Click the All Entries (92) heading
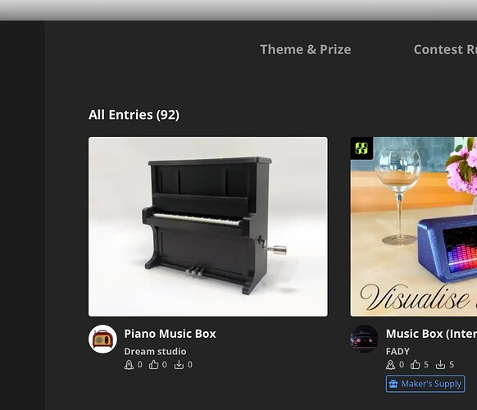Screen dimensions: 477x410 [134, 115]
